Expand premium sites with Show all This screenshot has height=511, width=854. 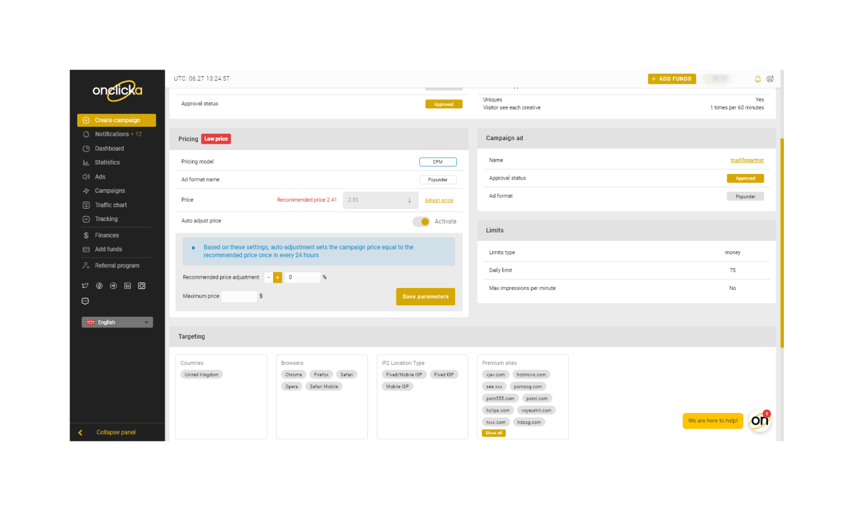pyautogui.click(x=493, y=433)
